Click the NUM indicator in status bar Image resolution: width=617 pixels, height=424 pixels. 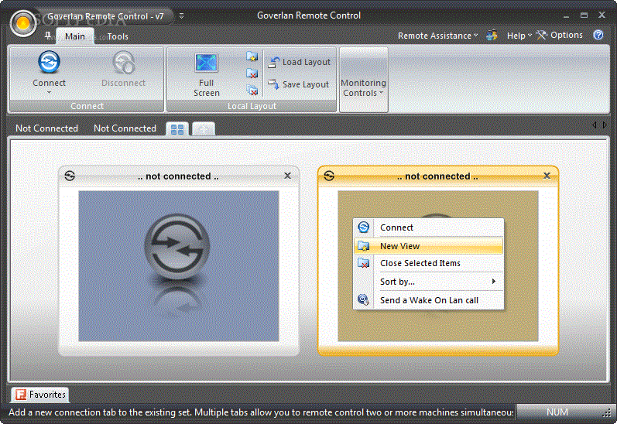click(557, 412)
